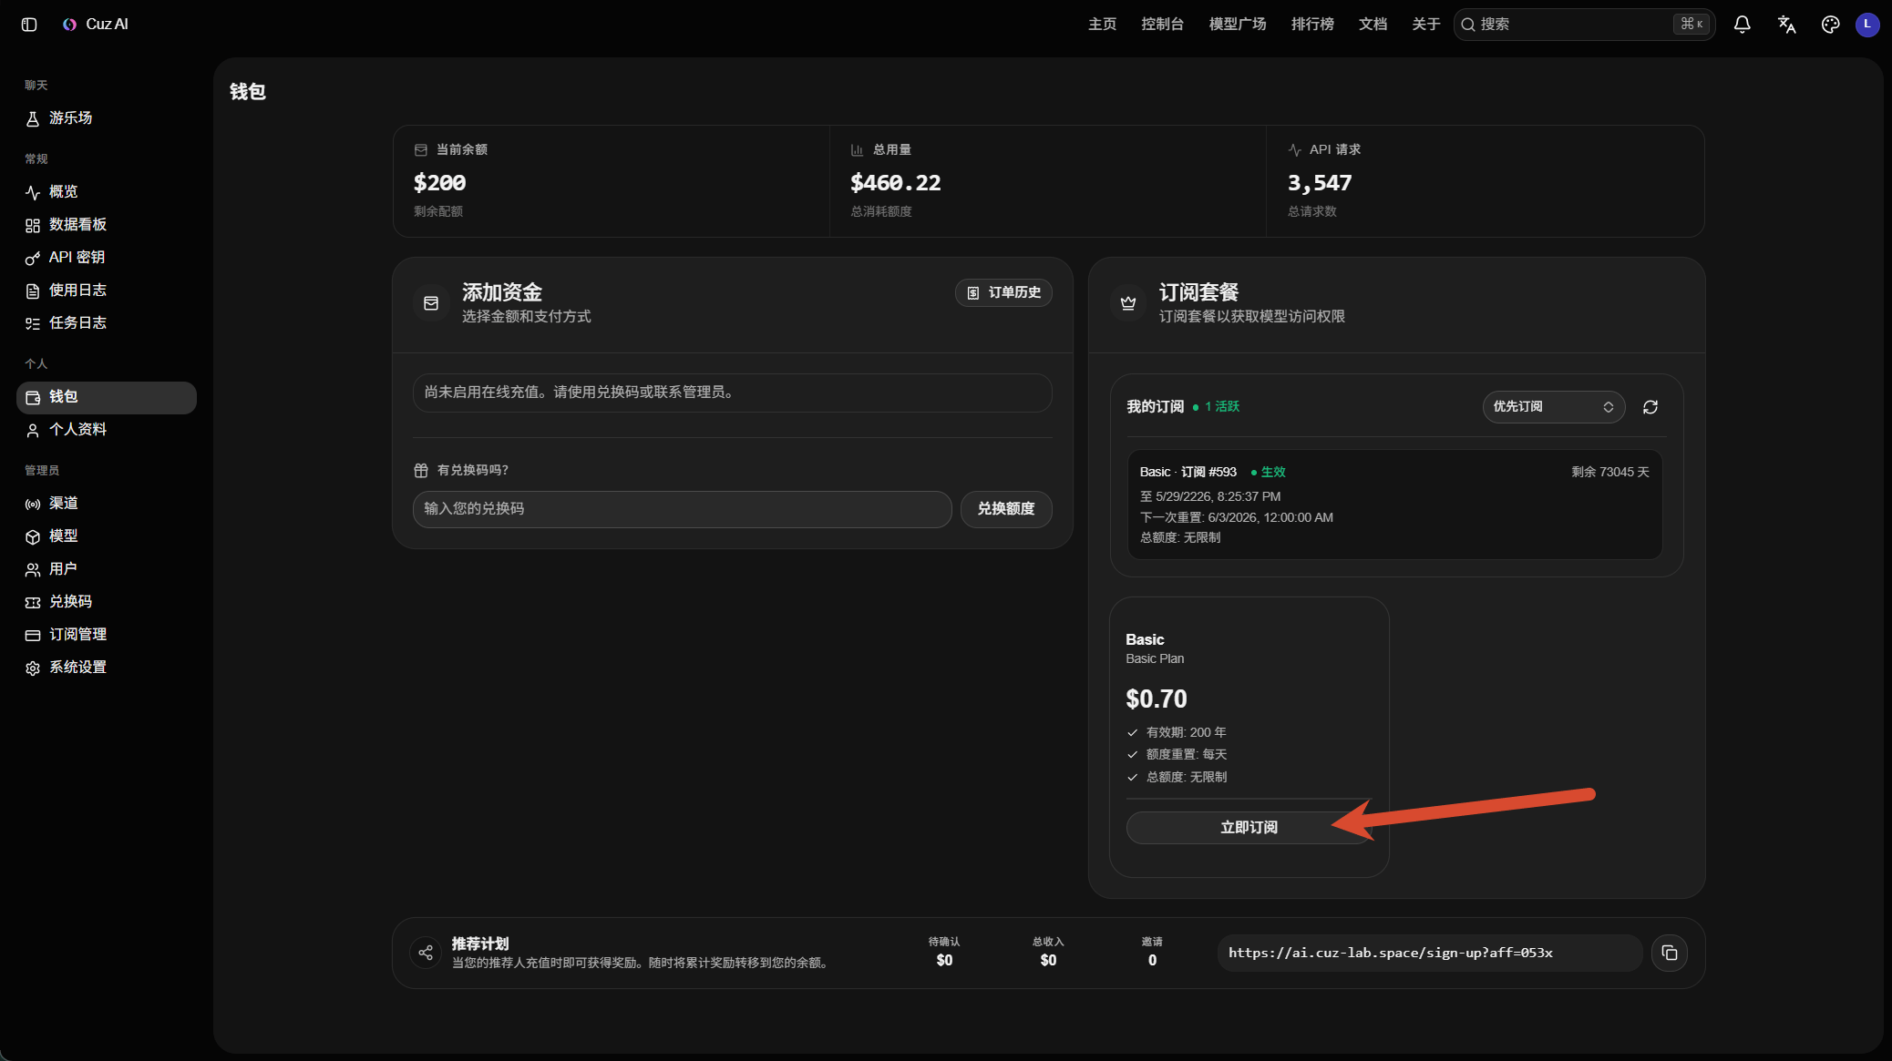This screenshot has width=1892, height=1061.
Task: Open 控制台 in top navigation
Action: 1162,25
